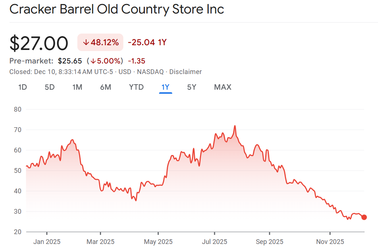The width and height of the screenshot is (378, 252).
Task: Open the Disclaimer link
Action: coord(185,72)
